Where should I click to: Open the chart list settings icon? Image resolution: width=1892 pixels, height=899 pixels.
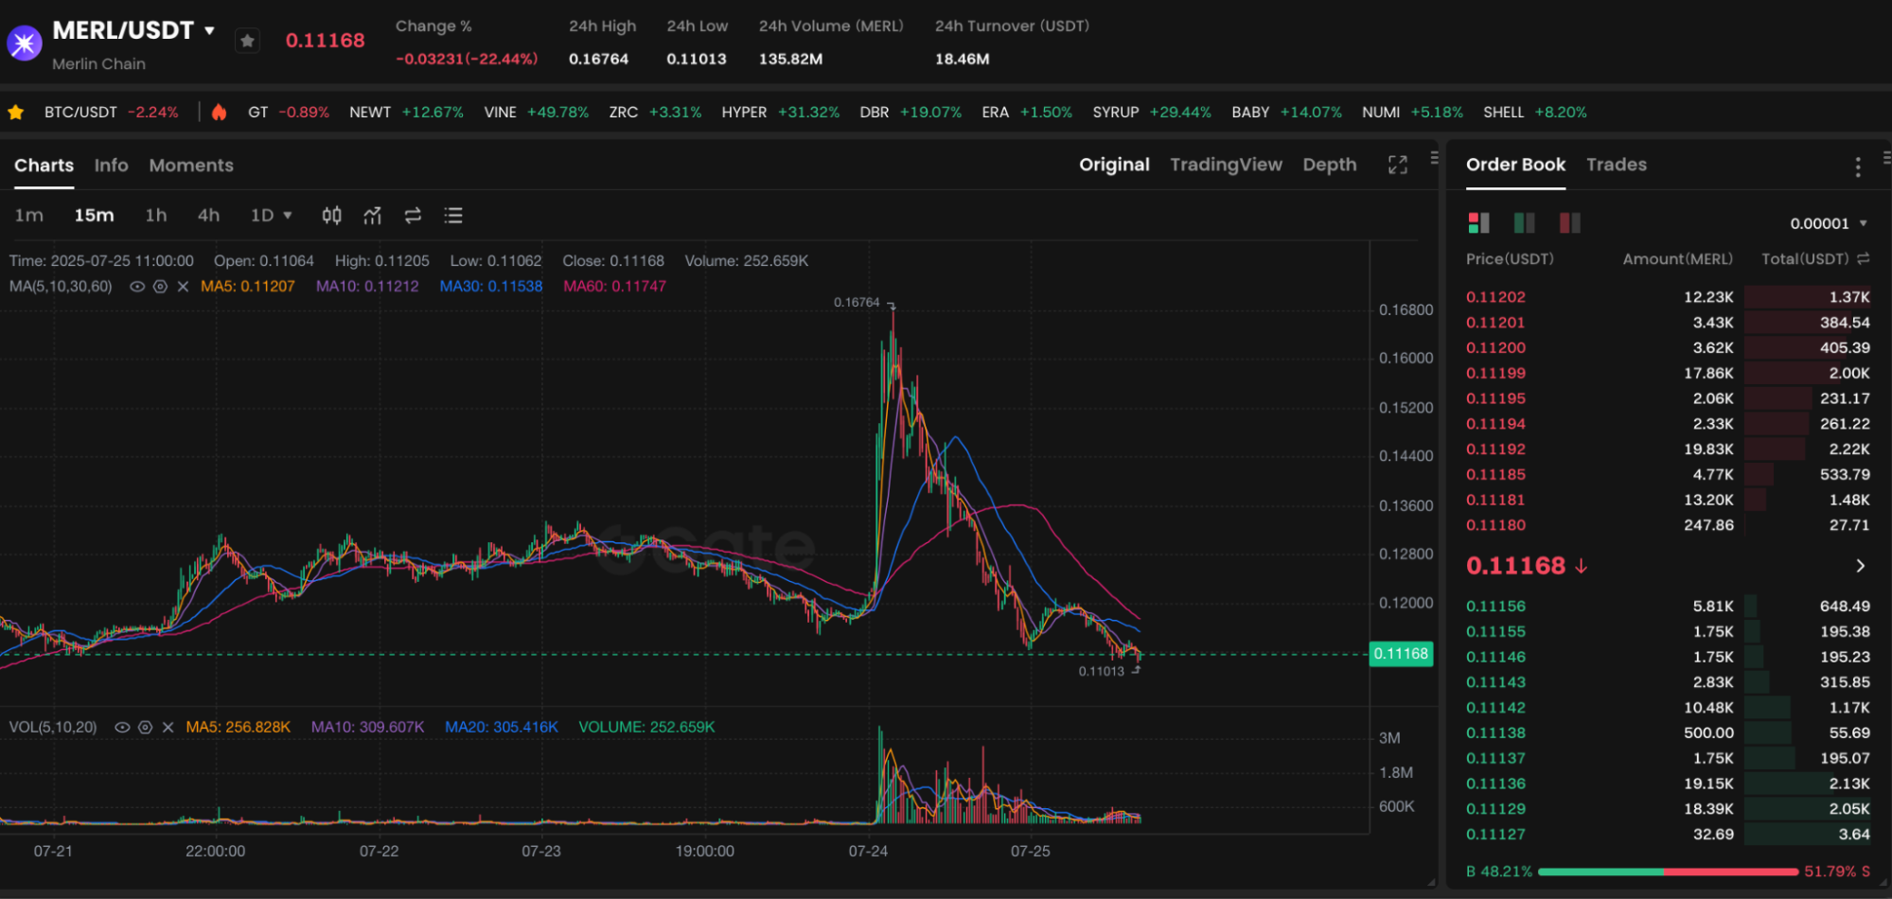point(453,216)
